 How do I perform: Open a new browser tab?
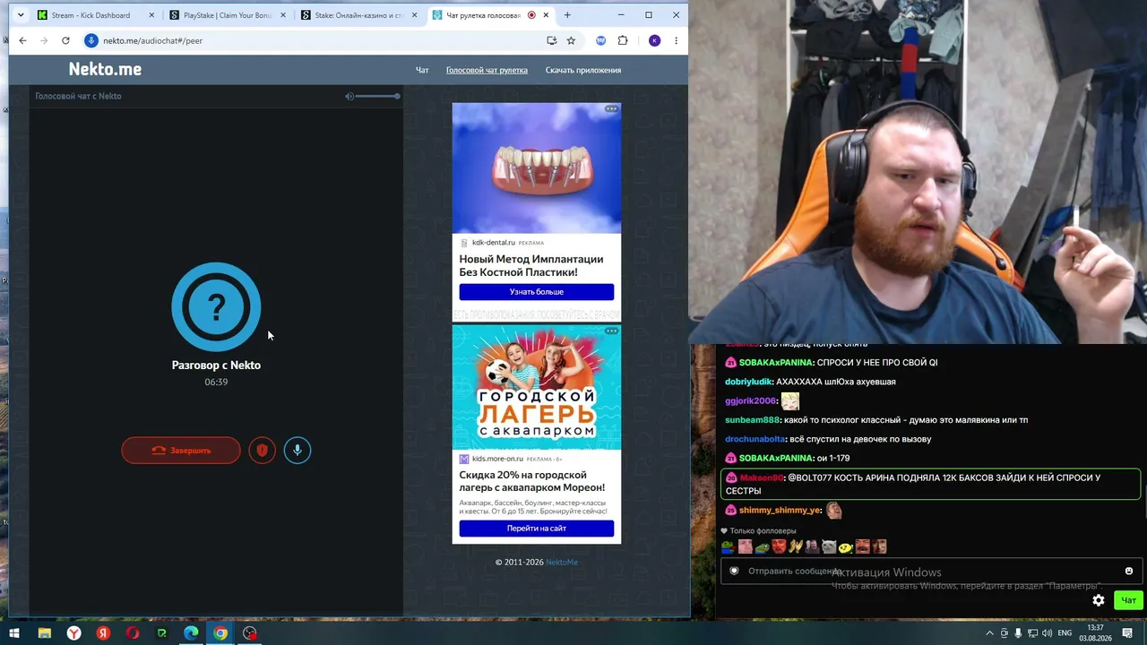click(567, 15)
